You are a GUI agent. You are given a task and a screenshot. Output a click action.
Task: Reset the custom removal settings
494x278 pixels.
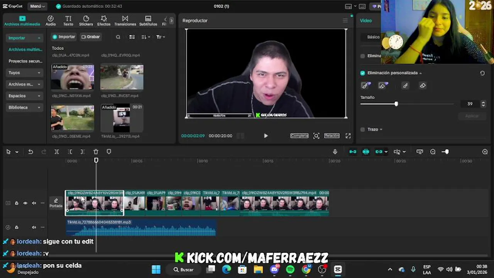pyautogui.click(x=482, y=73)
